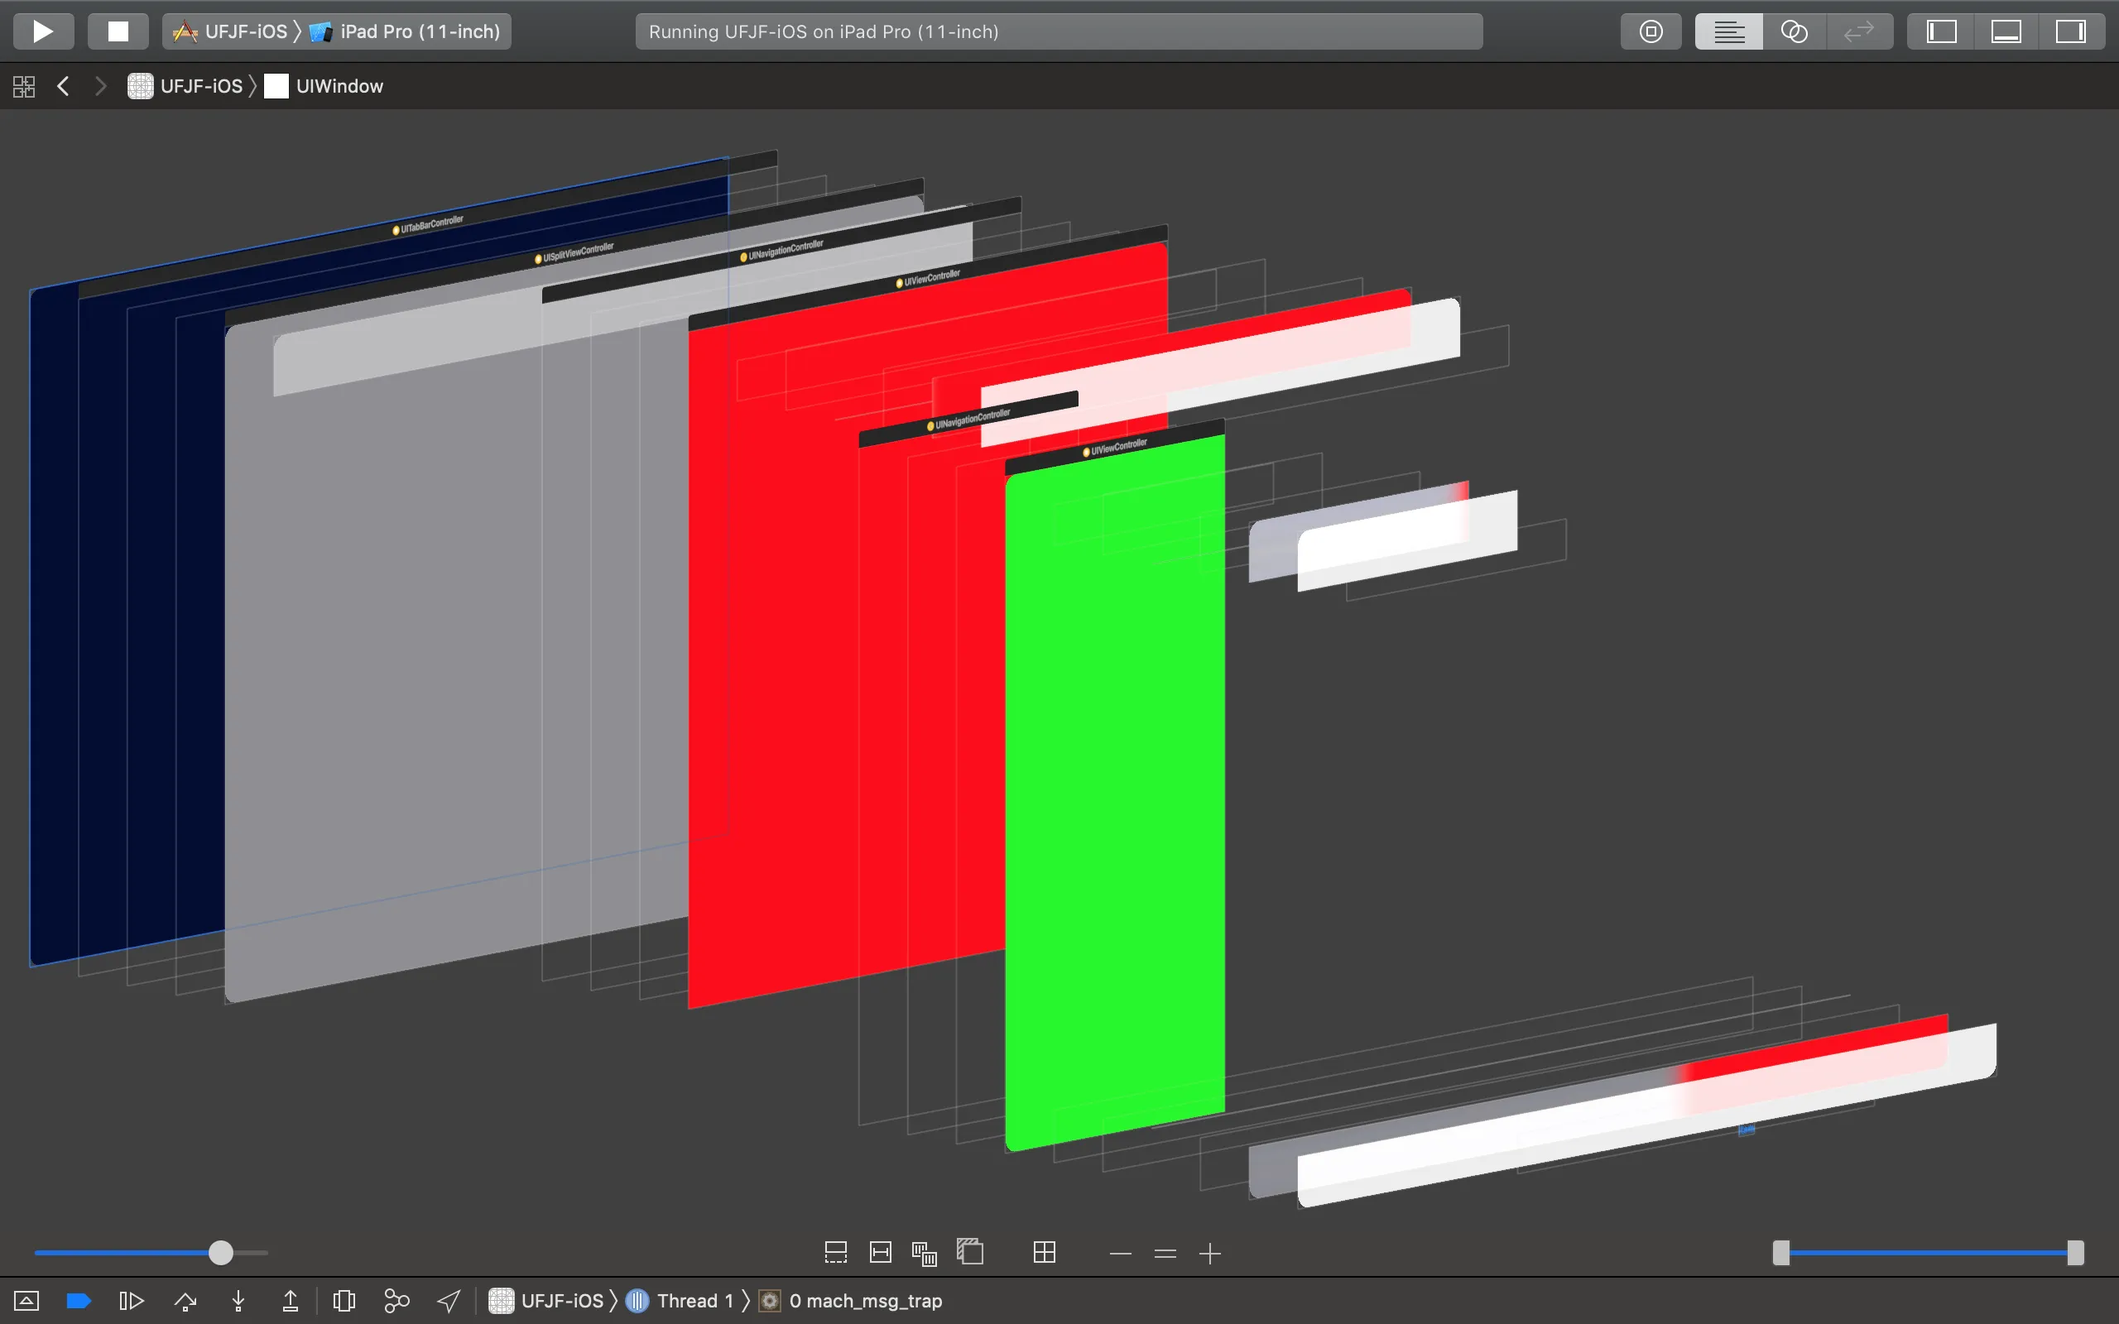Click the Simulate Location arrow icon

[449, 1301]
